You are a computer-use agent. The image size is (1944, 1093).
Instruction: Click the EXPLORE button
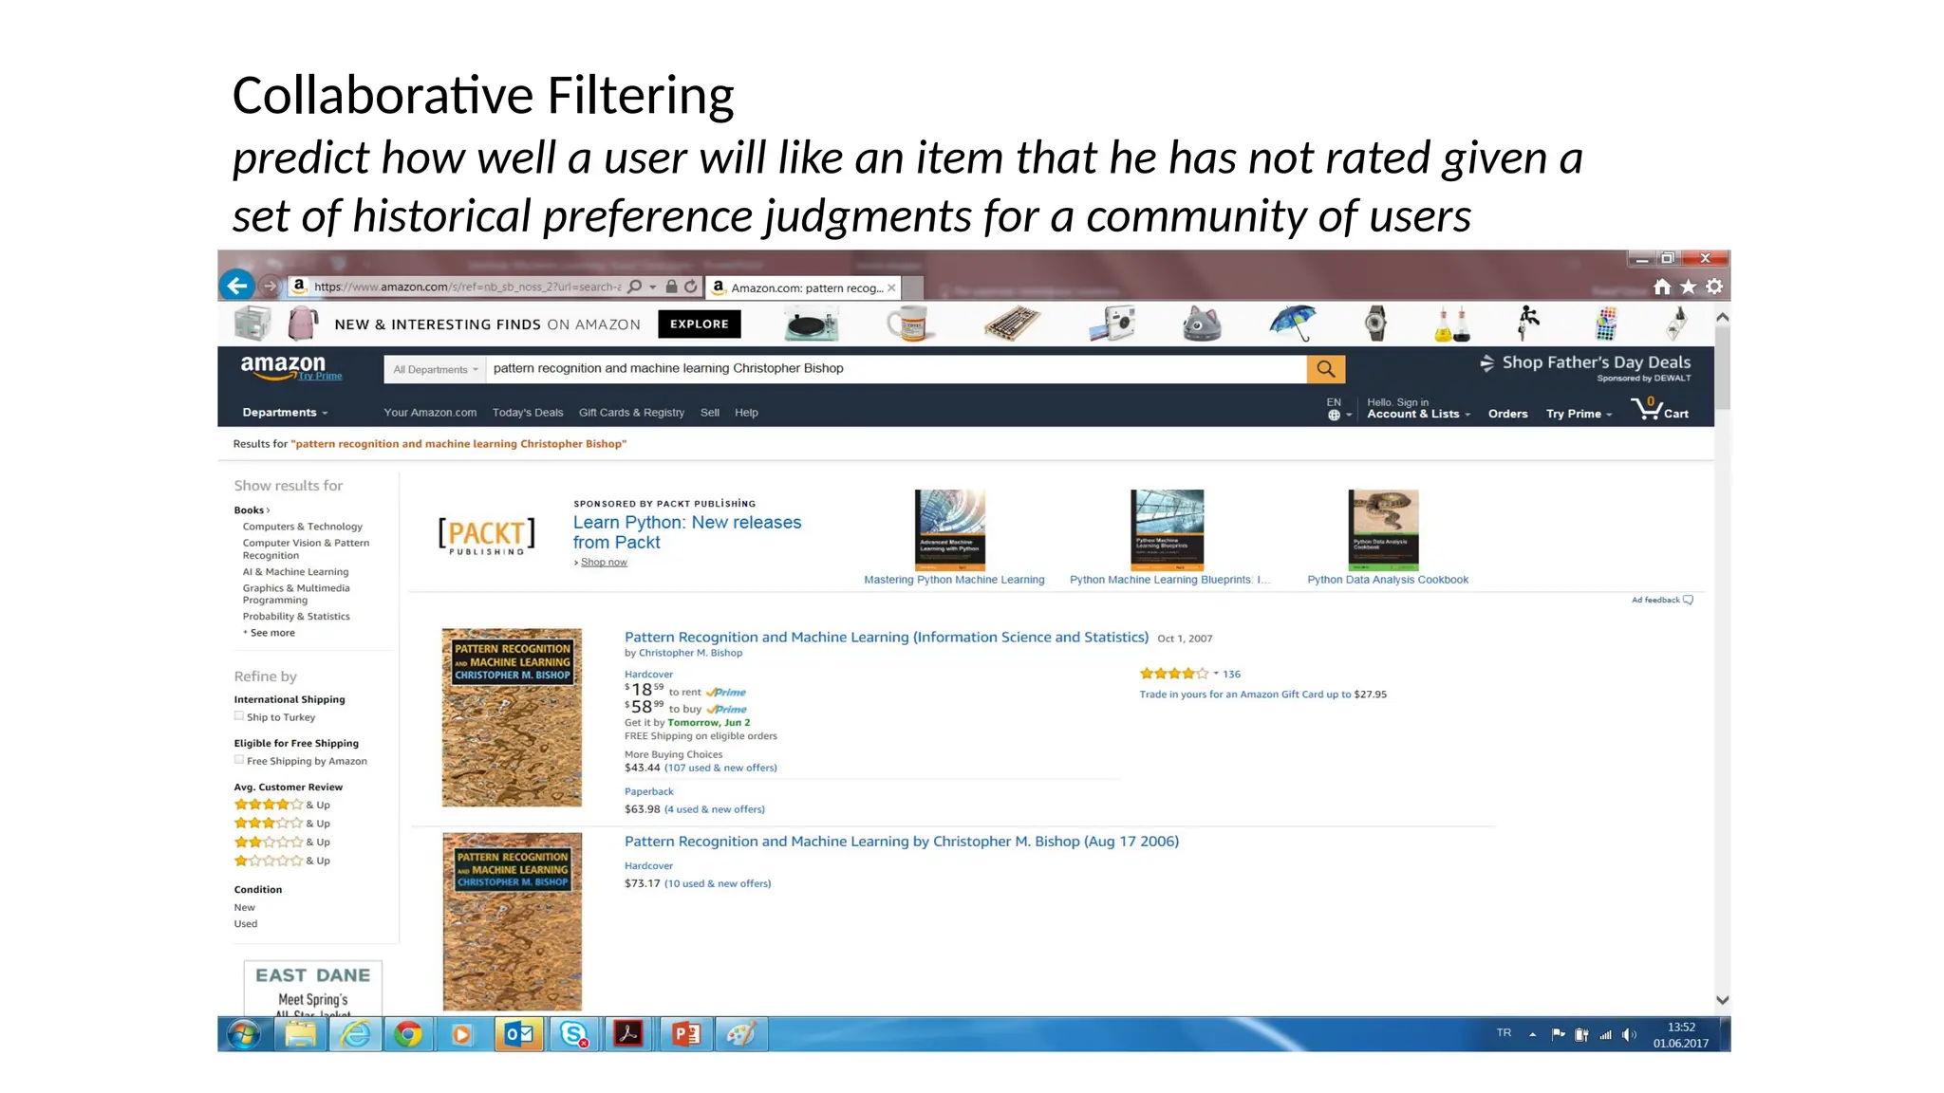(x=700, y=324)
